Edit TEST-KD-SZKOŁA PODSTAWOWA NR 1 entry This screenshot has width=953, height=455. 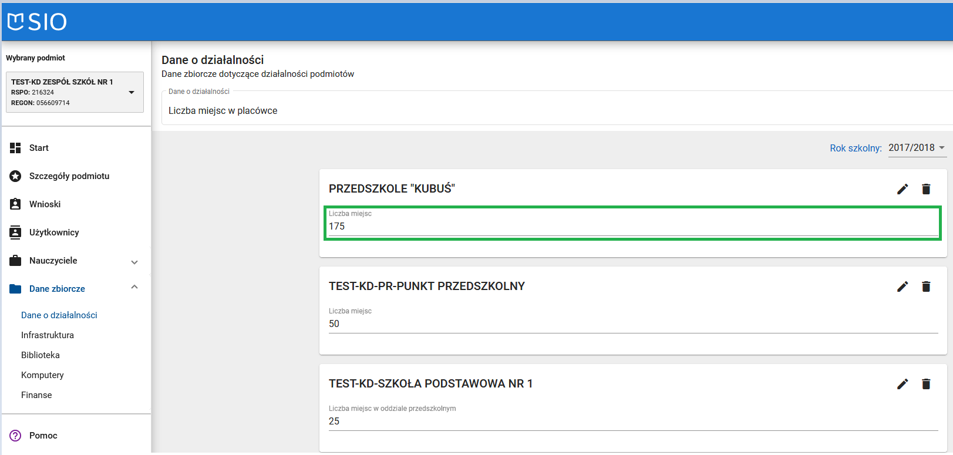coord(903,384)
